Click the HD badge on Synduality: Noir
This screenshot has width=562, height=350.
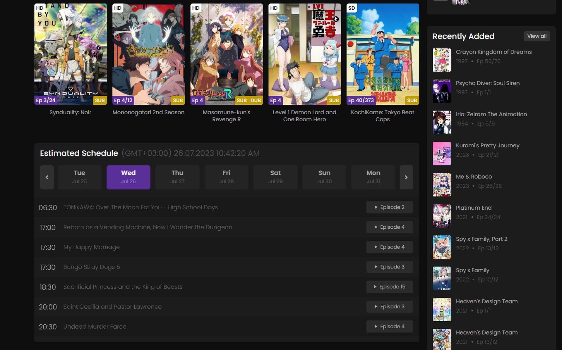coord(40,8)
